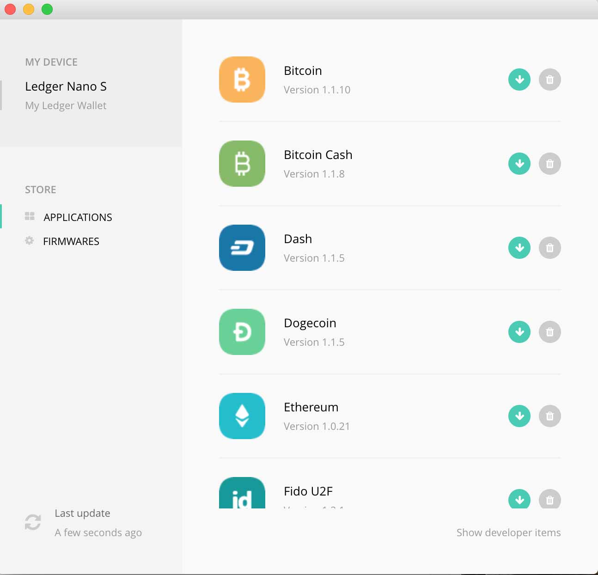Remove Bitcoin Cash with its trash button
The image size is (598, 575).
pos(550,164)
